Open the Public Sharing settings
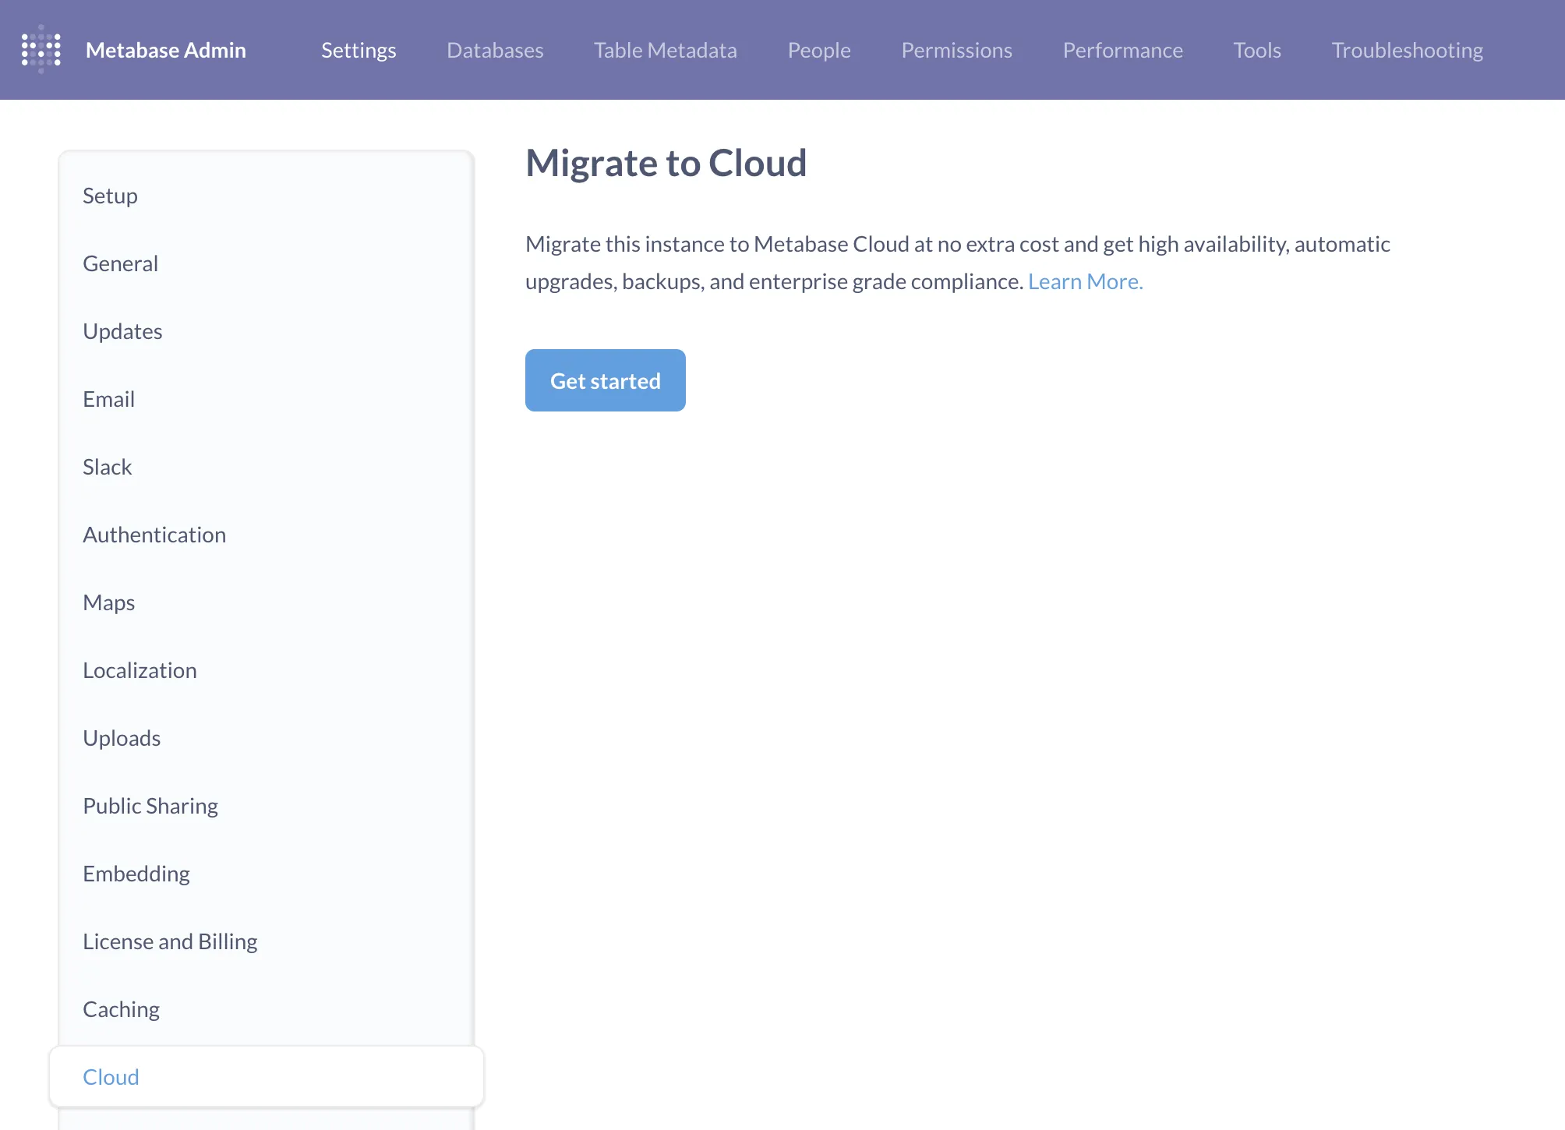Screen dimensions: 1565x1130 click(x=150, y=806)
